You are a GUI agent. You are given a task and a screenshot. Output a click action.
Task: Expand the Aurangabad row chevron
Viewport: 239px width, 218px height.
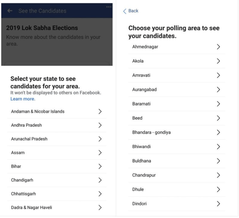click(x=218, y=90)
